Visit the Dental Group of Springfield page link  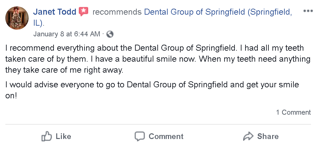pyautogui.click(x=218, y=12)
